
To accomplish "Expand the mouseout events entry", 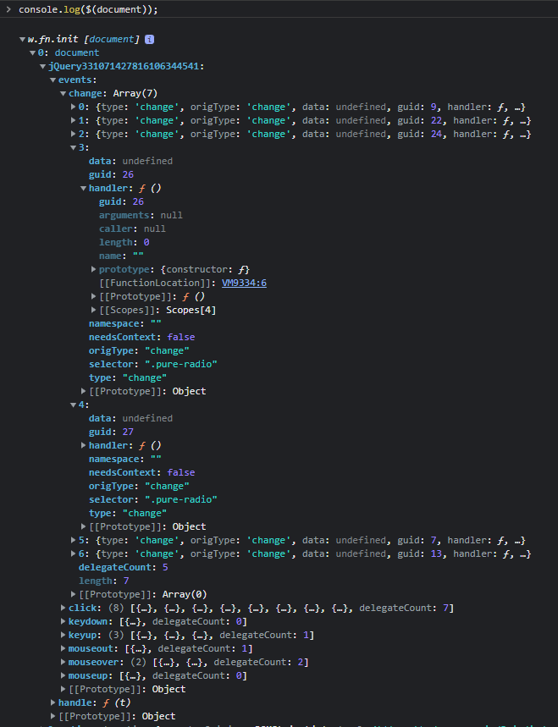I will [x=64, y=648].
